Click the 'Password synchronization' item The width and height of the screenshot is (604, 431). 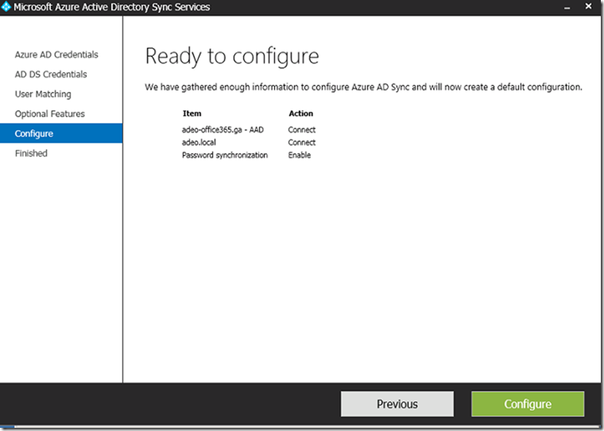pos(225,155)
